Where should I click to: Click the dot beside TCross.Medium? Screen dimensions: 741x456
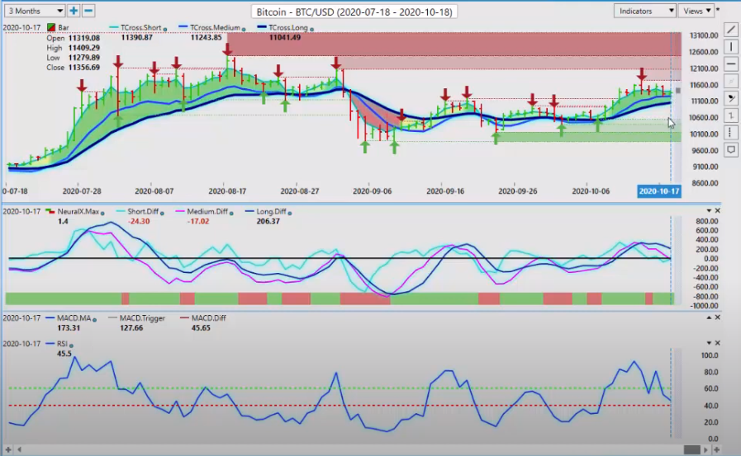point(244,29)
